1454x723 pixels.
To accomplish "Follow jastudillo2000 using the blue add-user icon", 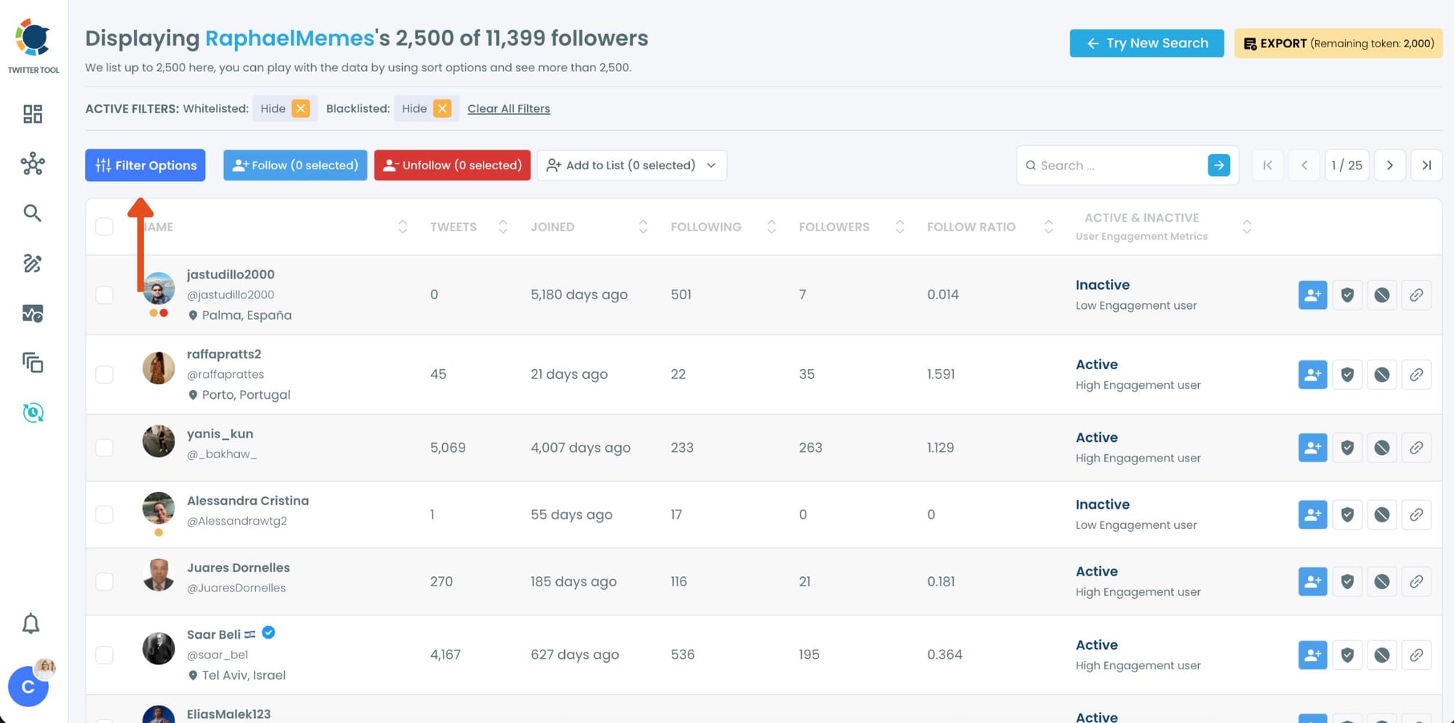I will [x=1312, y=295].
